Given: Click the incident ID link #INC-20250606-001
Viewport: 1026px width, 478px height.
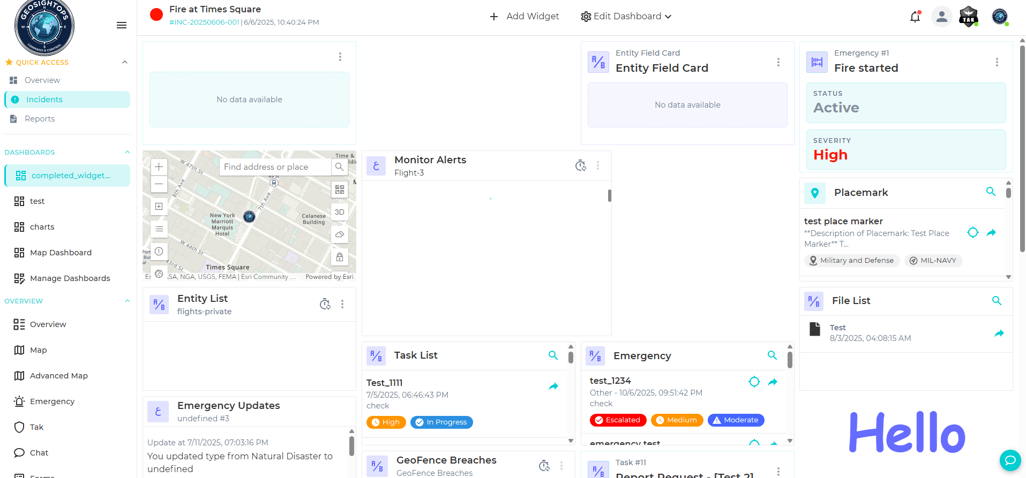Looking at the screenshot, I should click(x=204, y=22).
